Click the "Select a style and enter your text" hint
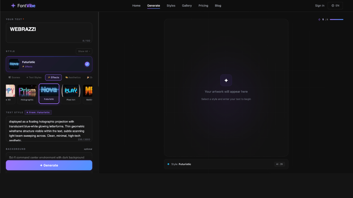The height and width of the screenshot is (198, 353). click(x=226, y=99)
